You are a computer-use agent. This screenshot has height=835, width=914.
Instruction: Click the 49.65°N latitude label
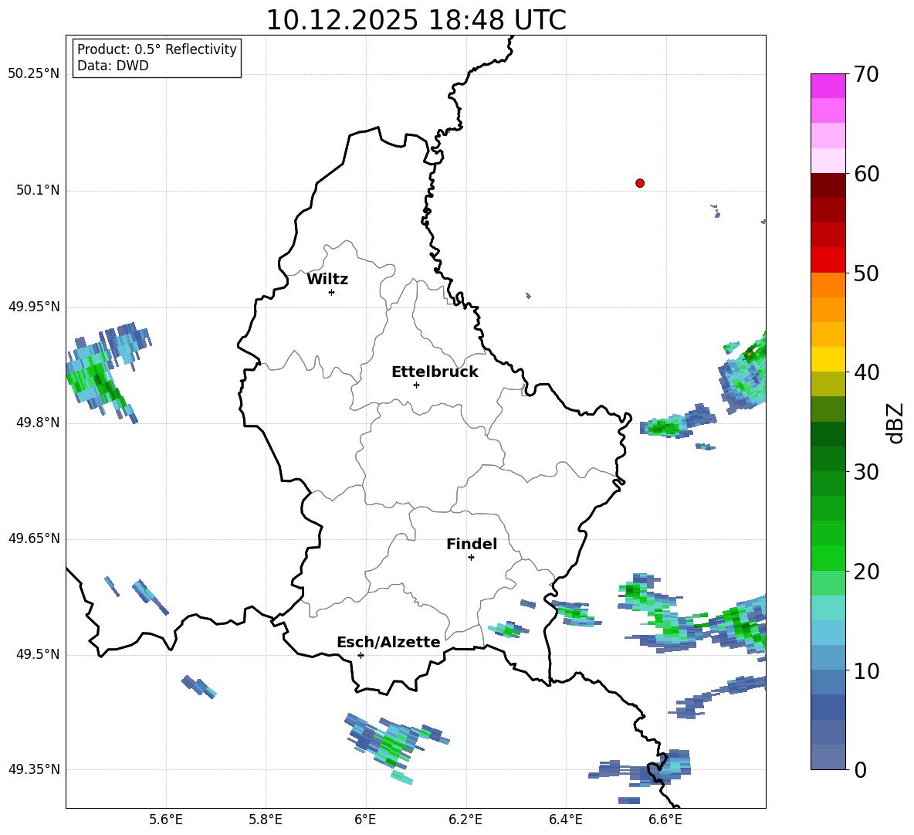point(34,539)
